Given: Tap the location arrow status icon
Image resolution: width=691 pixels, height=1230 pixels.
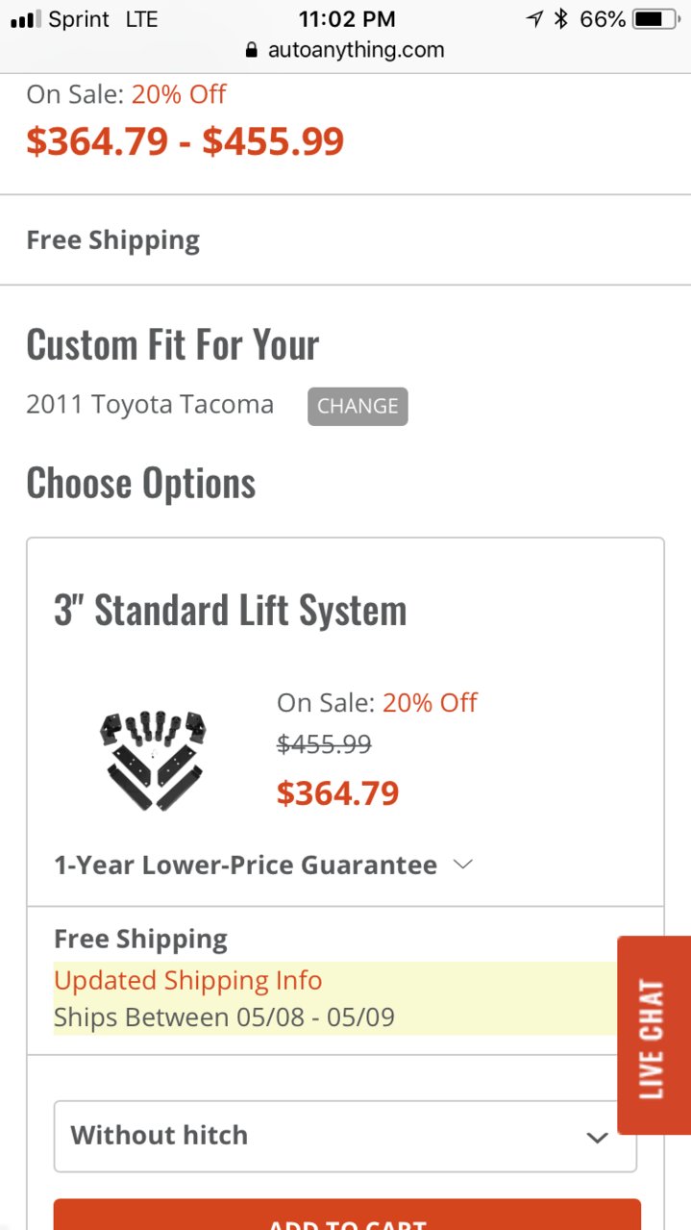Looking at the screenshot, I should [535, 19].
